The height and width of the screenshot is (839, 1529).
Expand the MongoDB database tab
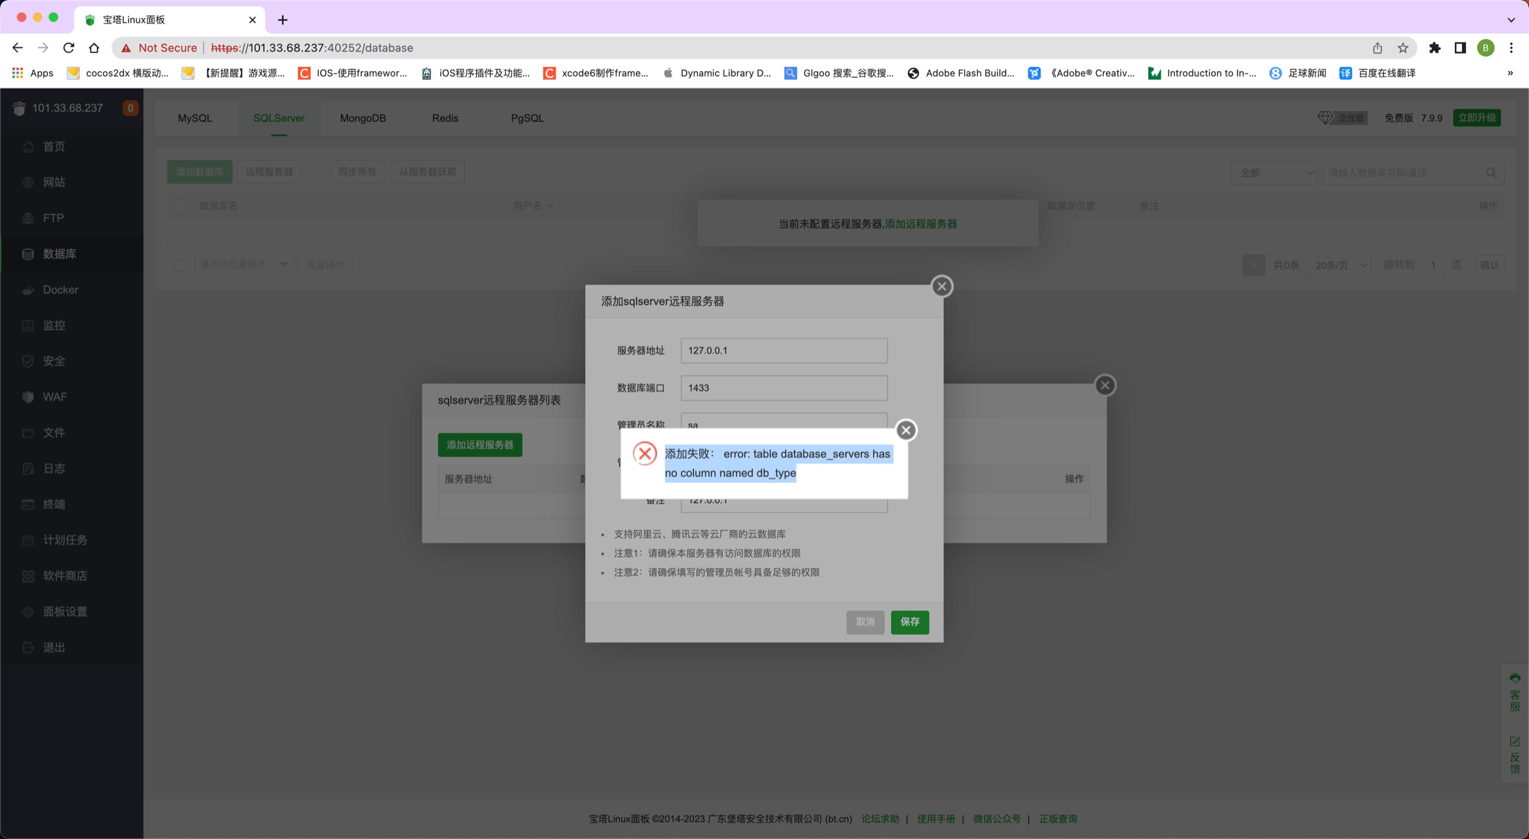[363, 117]
